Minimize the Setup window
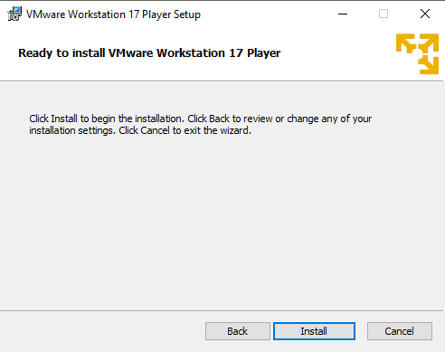445x352 pixels. [343, 14]
